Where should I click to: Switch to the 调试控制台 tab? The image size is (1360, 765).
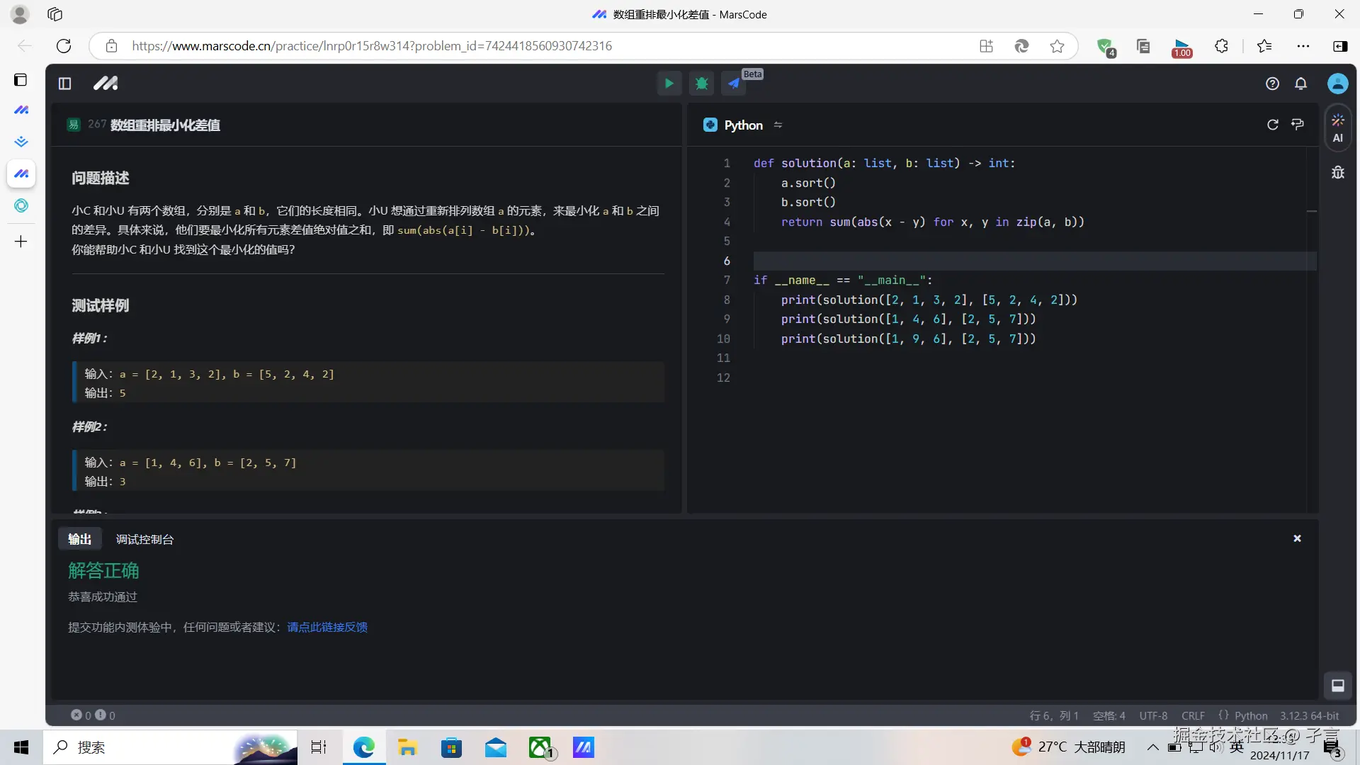[x=144, y=539]
